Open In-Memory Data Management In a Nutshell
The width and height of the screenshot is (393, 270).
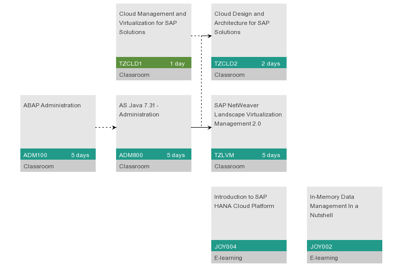(334, 206)
